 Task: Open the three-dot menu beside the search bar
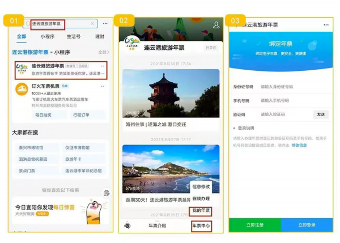pos(105,23)
